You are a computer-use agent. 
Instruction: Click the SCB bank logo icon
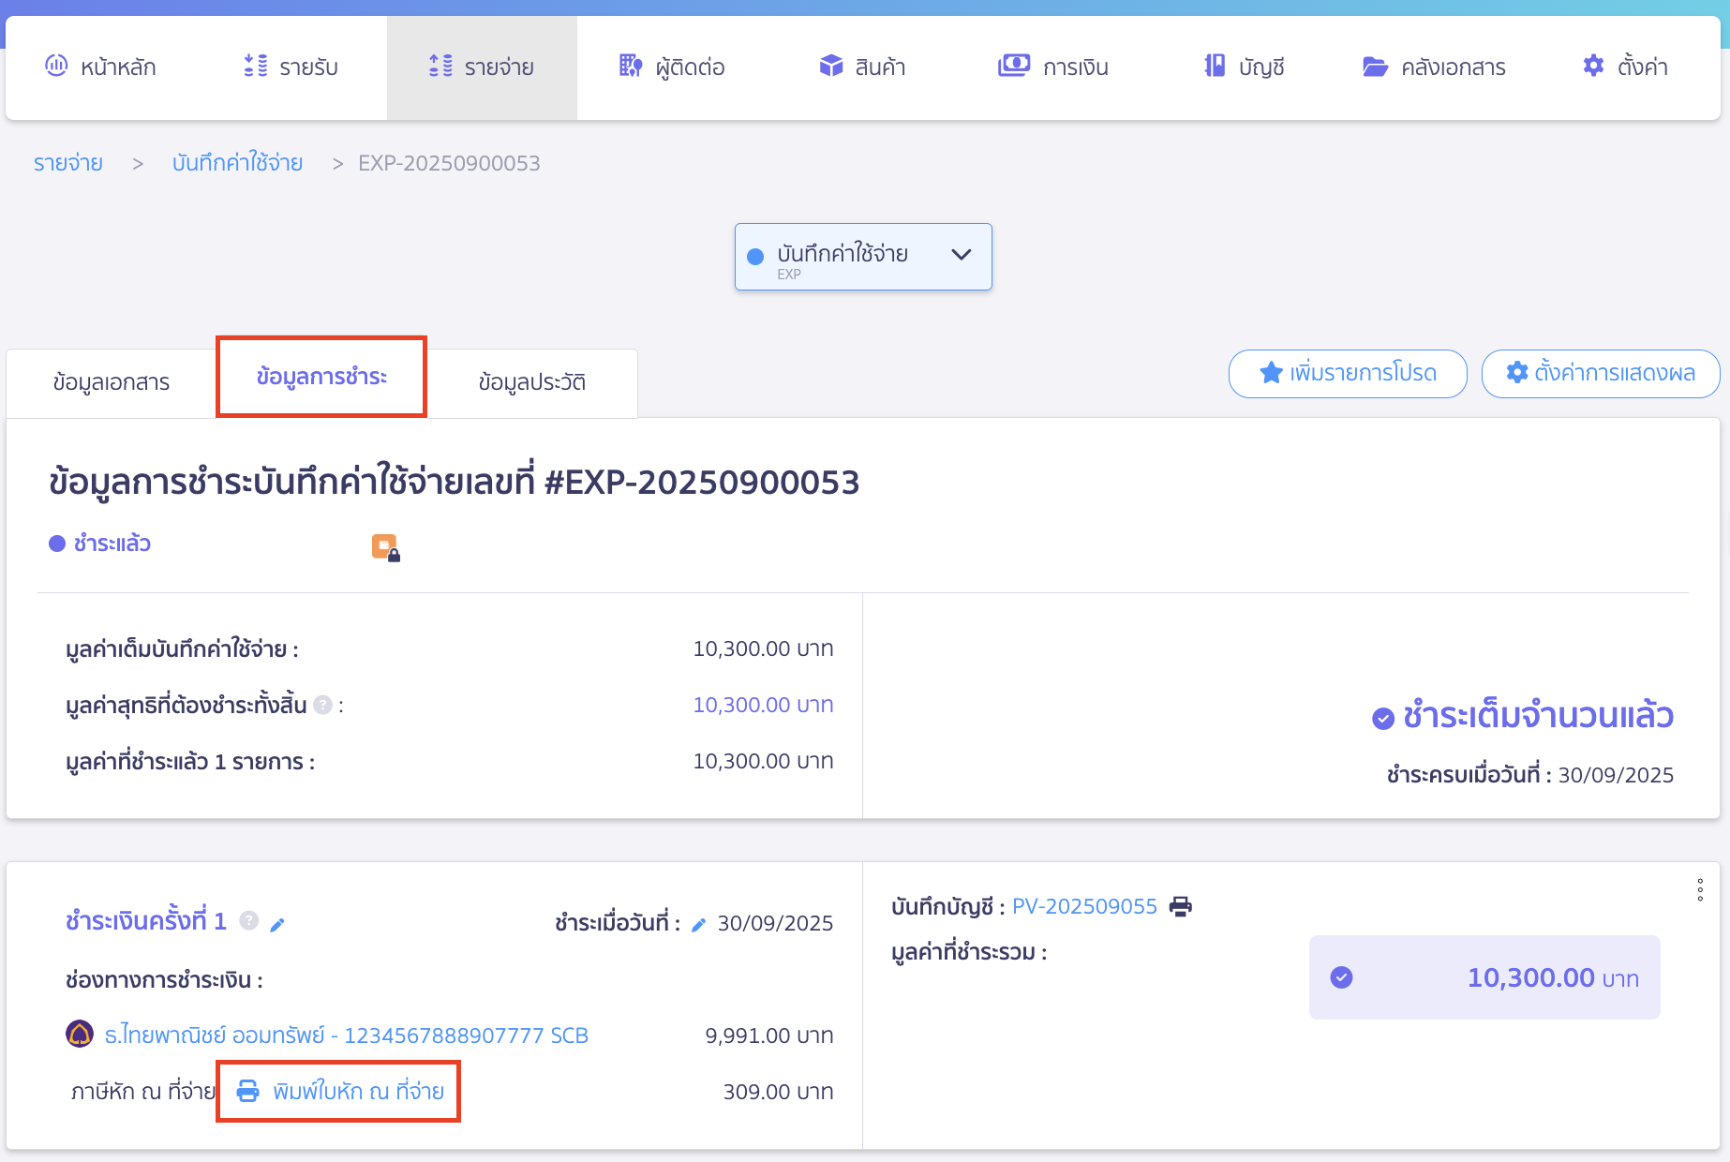pyautogui.click(x=79, y=1035)
